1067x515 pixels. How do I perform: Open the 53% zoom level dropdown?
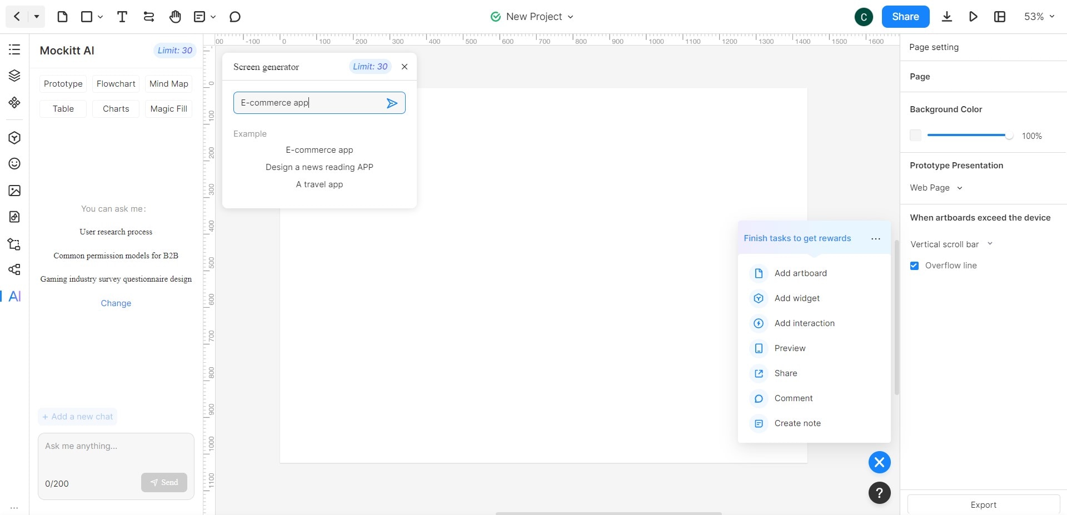tap(1039, 17)
